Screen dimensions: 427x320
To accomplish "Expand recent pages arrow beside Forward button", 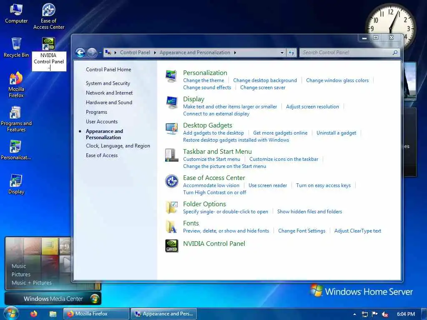I will [x=100, y=52].
